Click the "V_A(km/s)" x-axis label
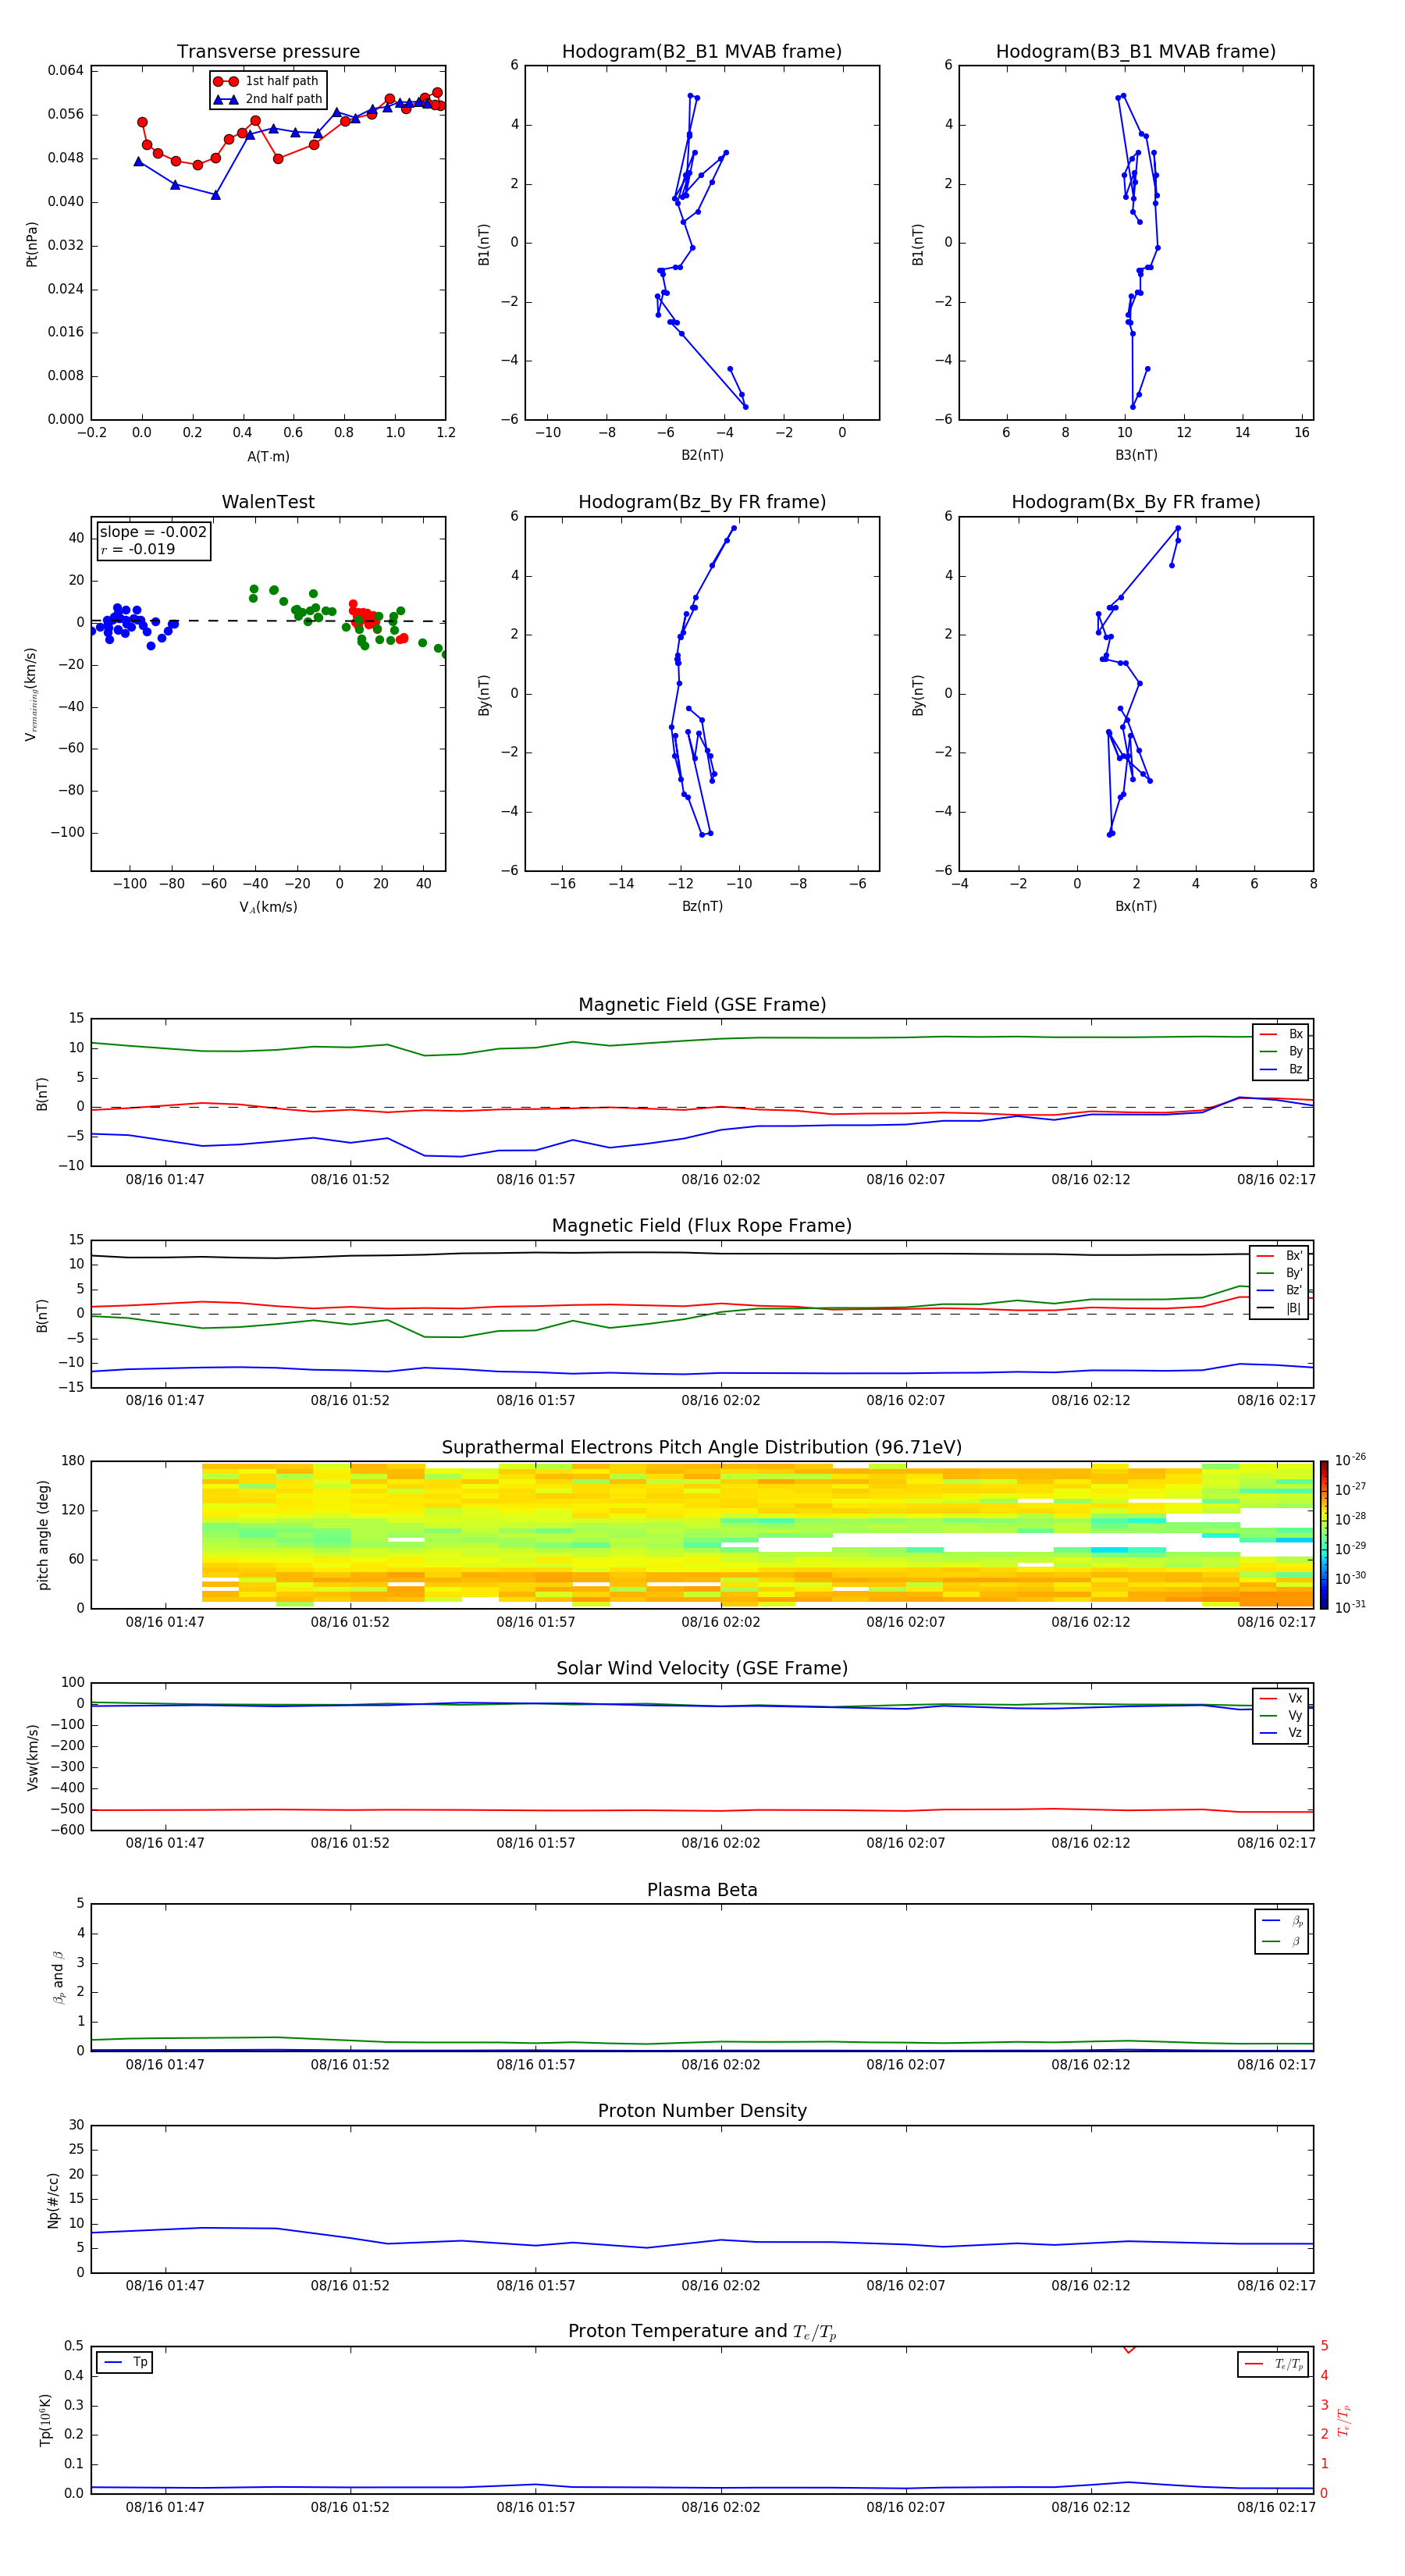This screenshot has height=2576, width=1405. pos(268,907)
